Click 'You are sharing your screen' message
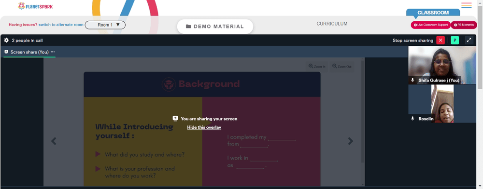 pos(209,119)
